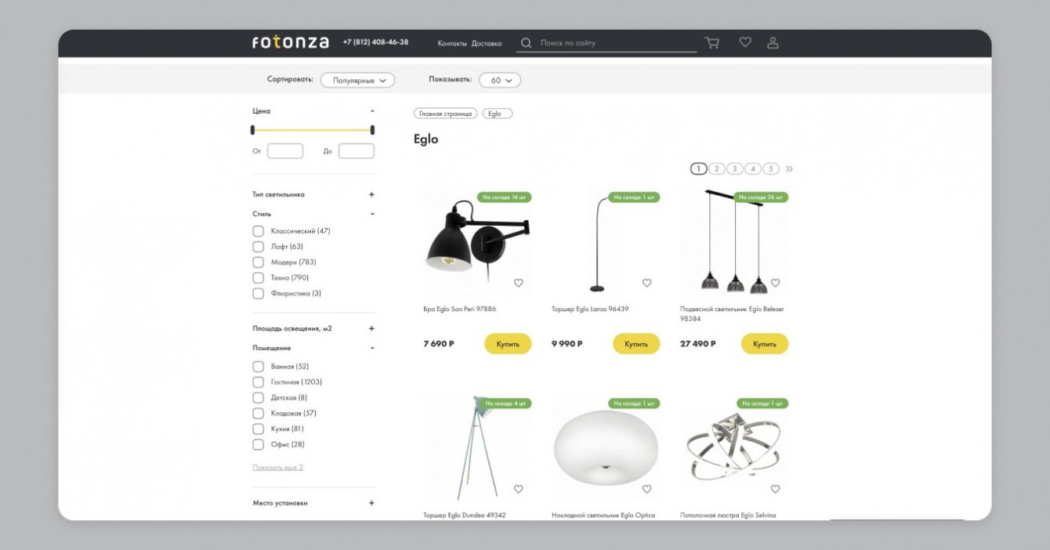
Task: Add Eglo Beleser pendant to favorites
Action: [x=775, y=283]
